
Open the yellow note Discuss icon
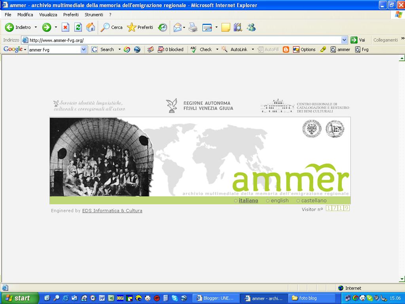tap(225, 27)
